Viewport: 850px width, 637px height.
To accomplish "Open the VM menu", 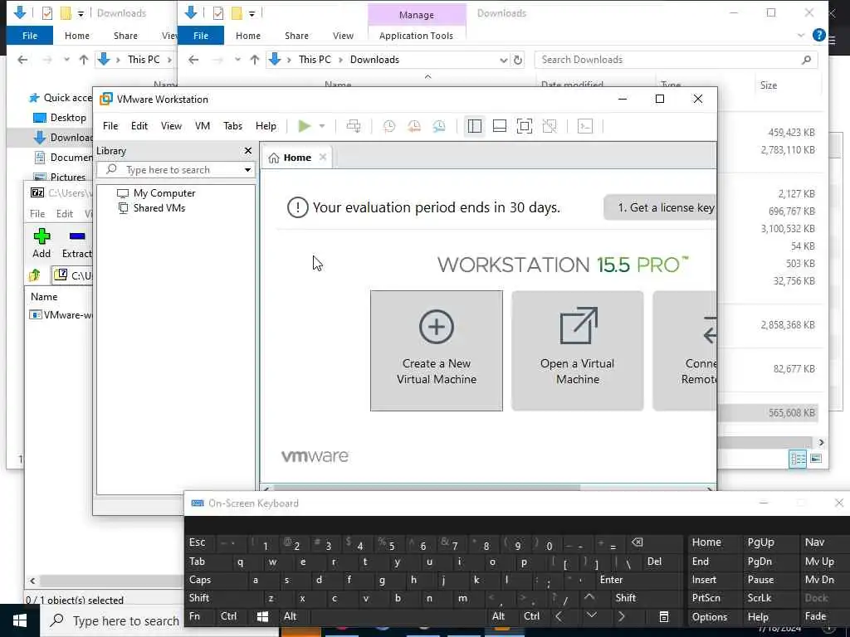I will pyautogui.click(x=203, y=126).
